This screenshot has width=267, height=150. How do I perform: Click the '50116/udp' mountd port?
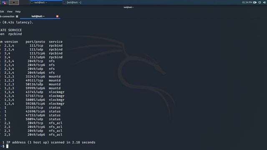pyautogui.click(x=34, y=84)
